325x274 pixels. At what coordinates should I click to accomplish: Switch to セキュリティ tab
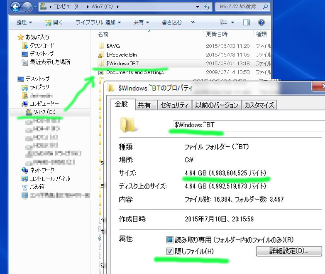(174, 105)
